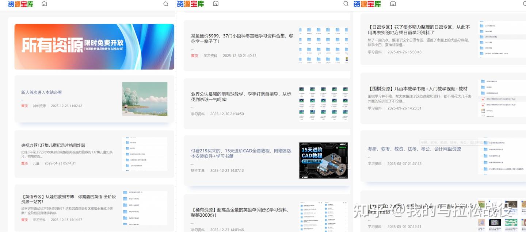This screenshot has width=526, height=232.
Task: Click 学习资料 tag under 37门小语种 post
Action: tap(210, 56)
